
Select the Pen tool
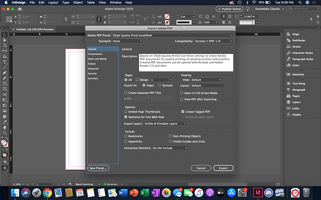click(4, 73)
